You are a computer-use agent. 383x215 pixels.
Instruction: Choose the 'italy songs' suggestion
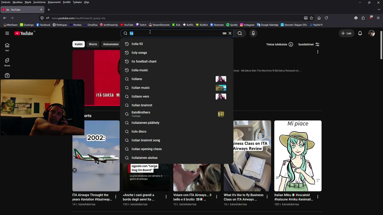(x=177, y=53)
